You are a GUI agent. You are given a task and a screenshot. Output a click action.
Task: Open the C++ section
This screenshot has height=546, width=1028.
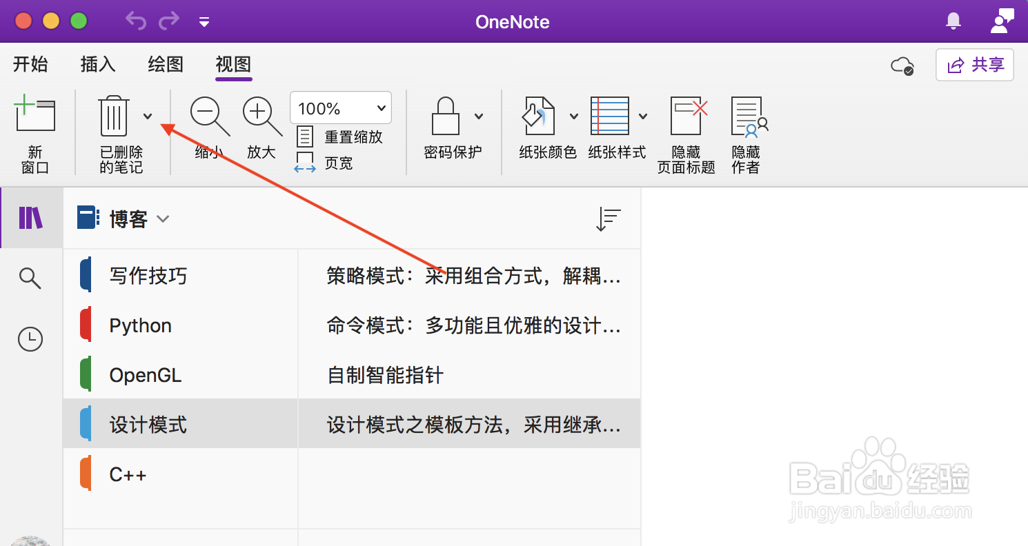180,474
